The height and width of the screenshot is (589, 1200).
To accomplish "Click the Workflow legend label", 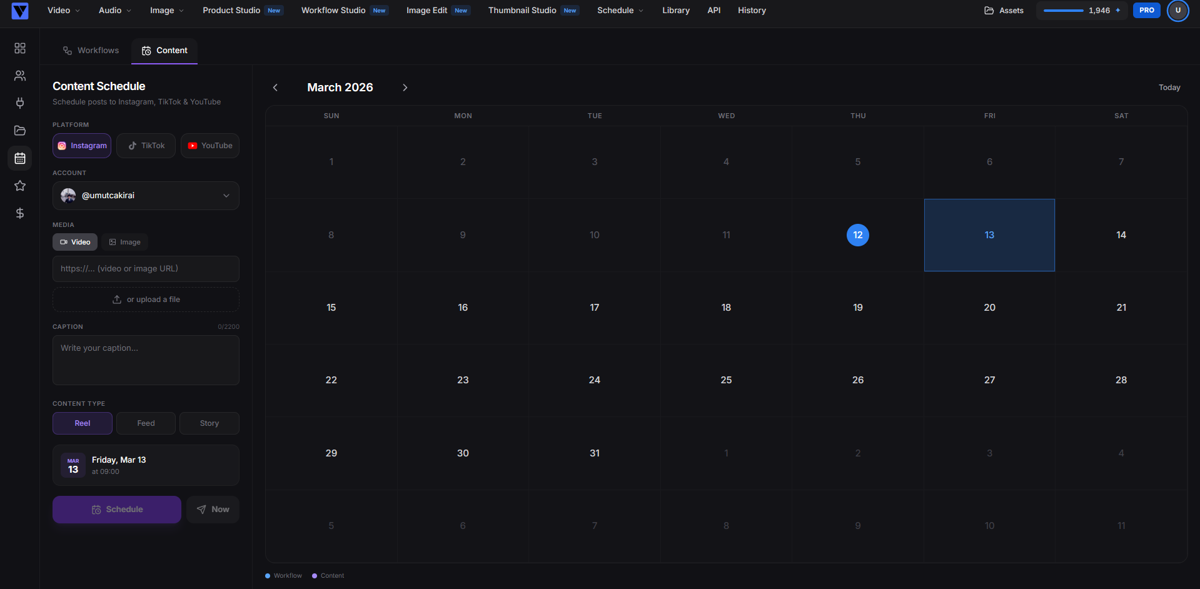I will pos(288,576).
